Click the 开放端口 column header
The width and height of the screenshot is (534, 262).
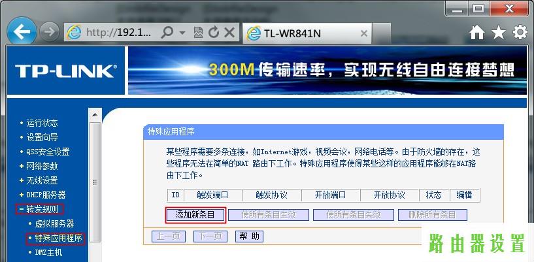[x=331, y=195]
